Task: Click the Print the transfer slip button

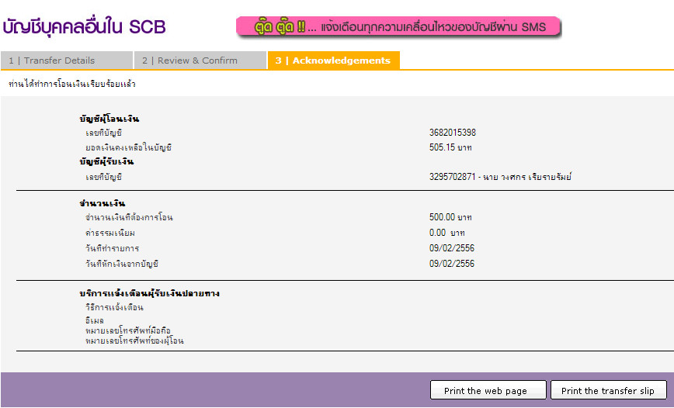Action: click(x=609, y=390)
